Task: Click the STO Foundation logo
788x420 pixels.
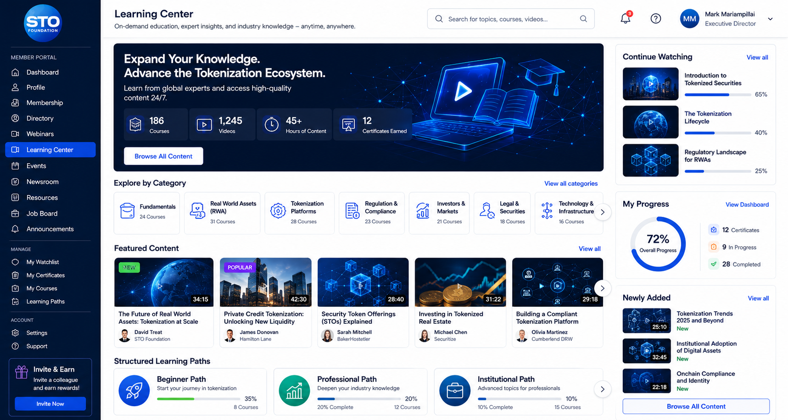Action: [x=43, y=23]
